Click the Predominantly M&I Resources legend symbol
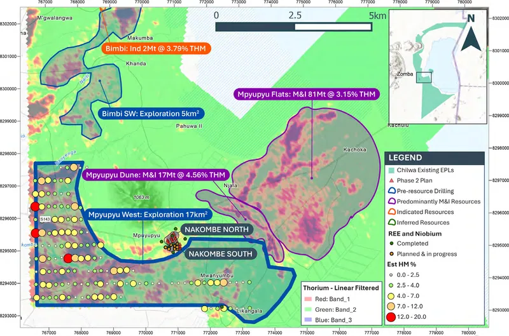This screenshot has width=509, height=336. [392, 201]
